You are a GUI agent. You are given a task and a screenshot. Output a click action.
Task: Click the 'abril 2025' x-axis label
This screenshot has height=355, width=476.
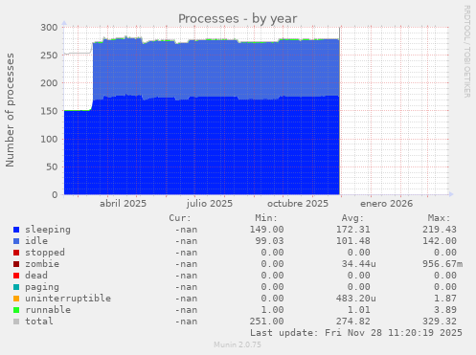click(x=123, y=204)
